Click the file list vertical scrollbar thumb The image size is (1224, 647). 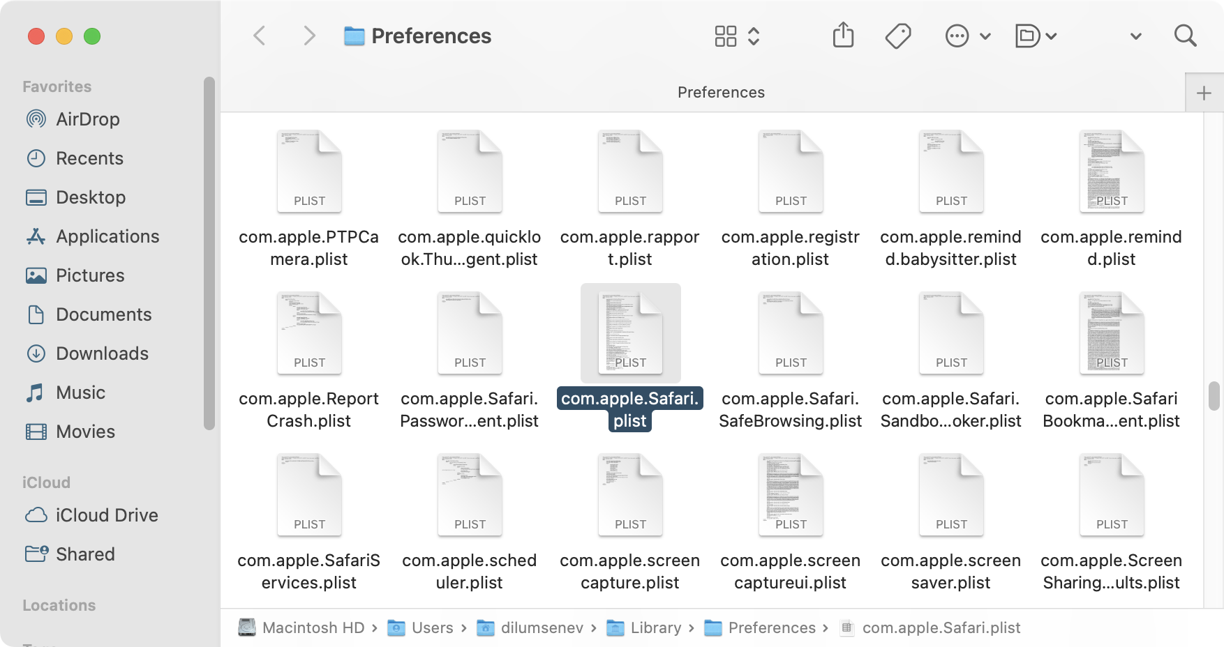click(x=1214, y=396)
